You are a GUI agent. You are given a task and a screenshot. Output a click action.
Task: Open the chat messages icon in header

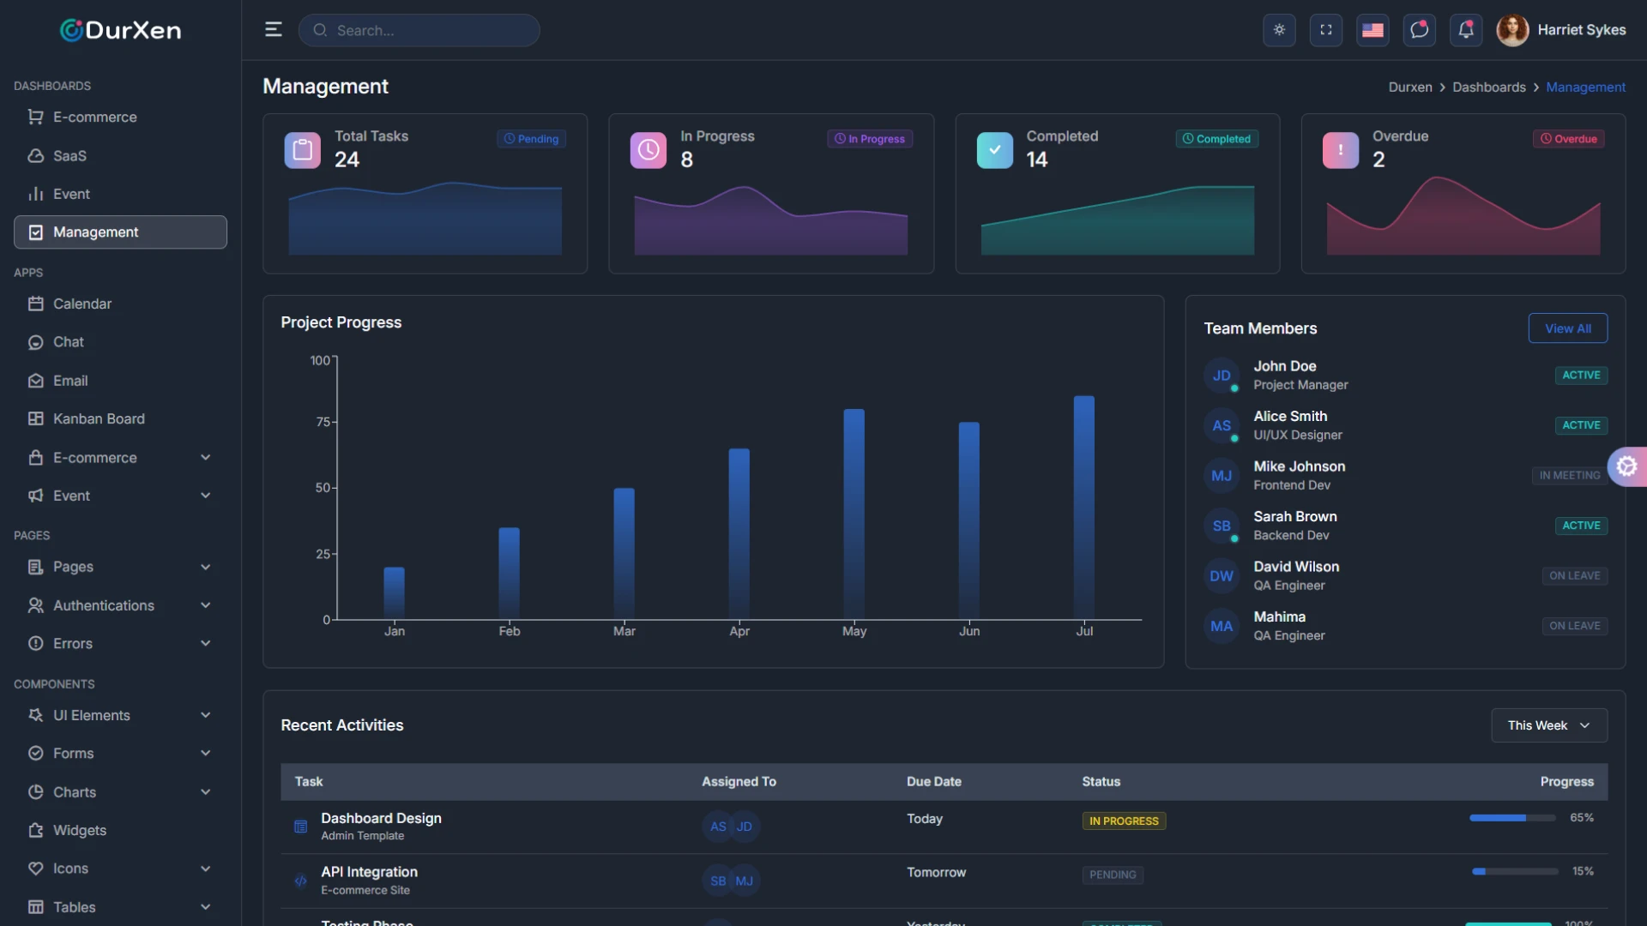[x=1420, y=30]
